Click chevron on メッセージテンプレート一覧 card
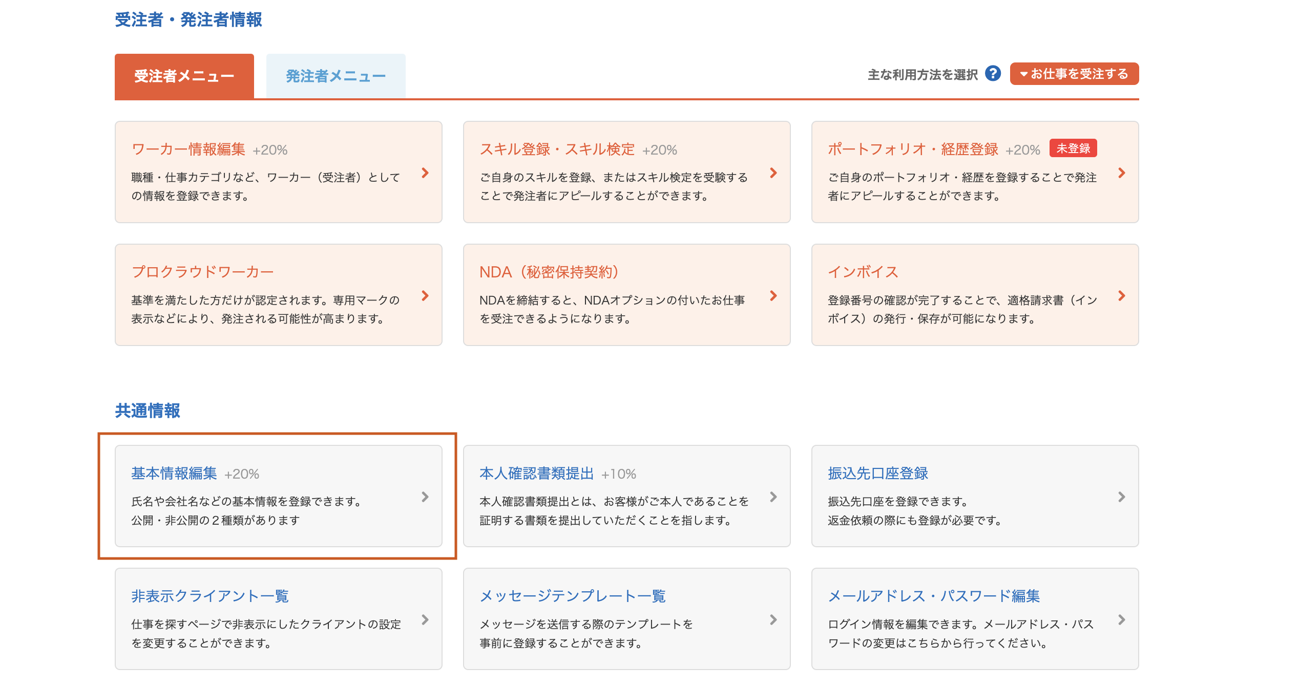The image size is (1299, 688). [x=773, y=620]
